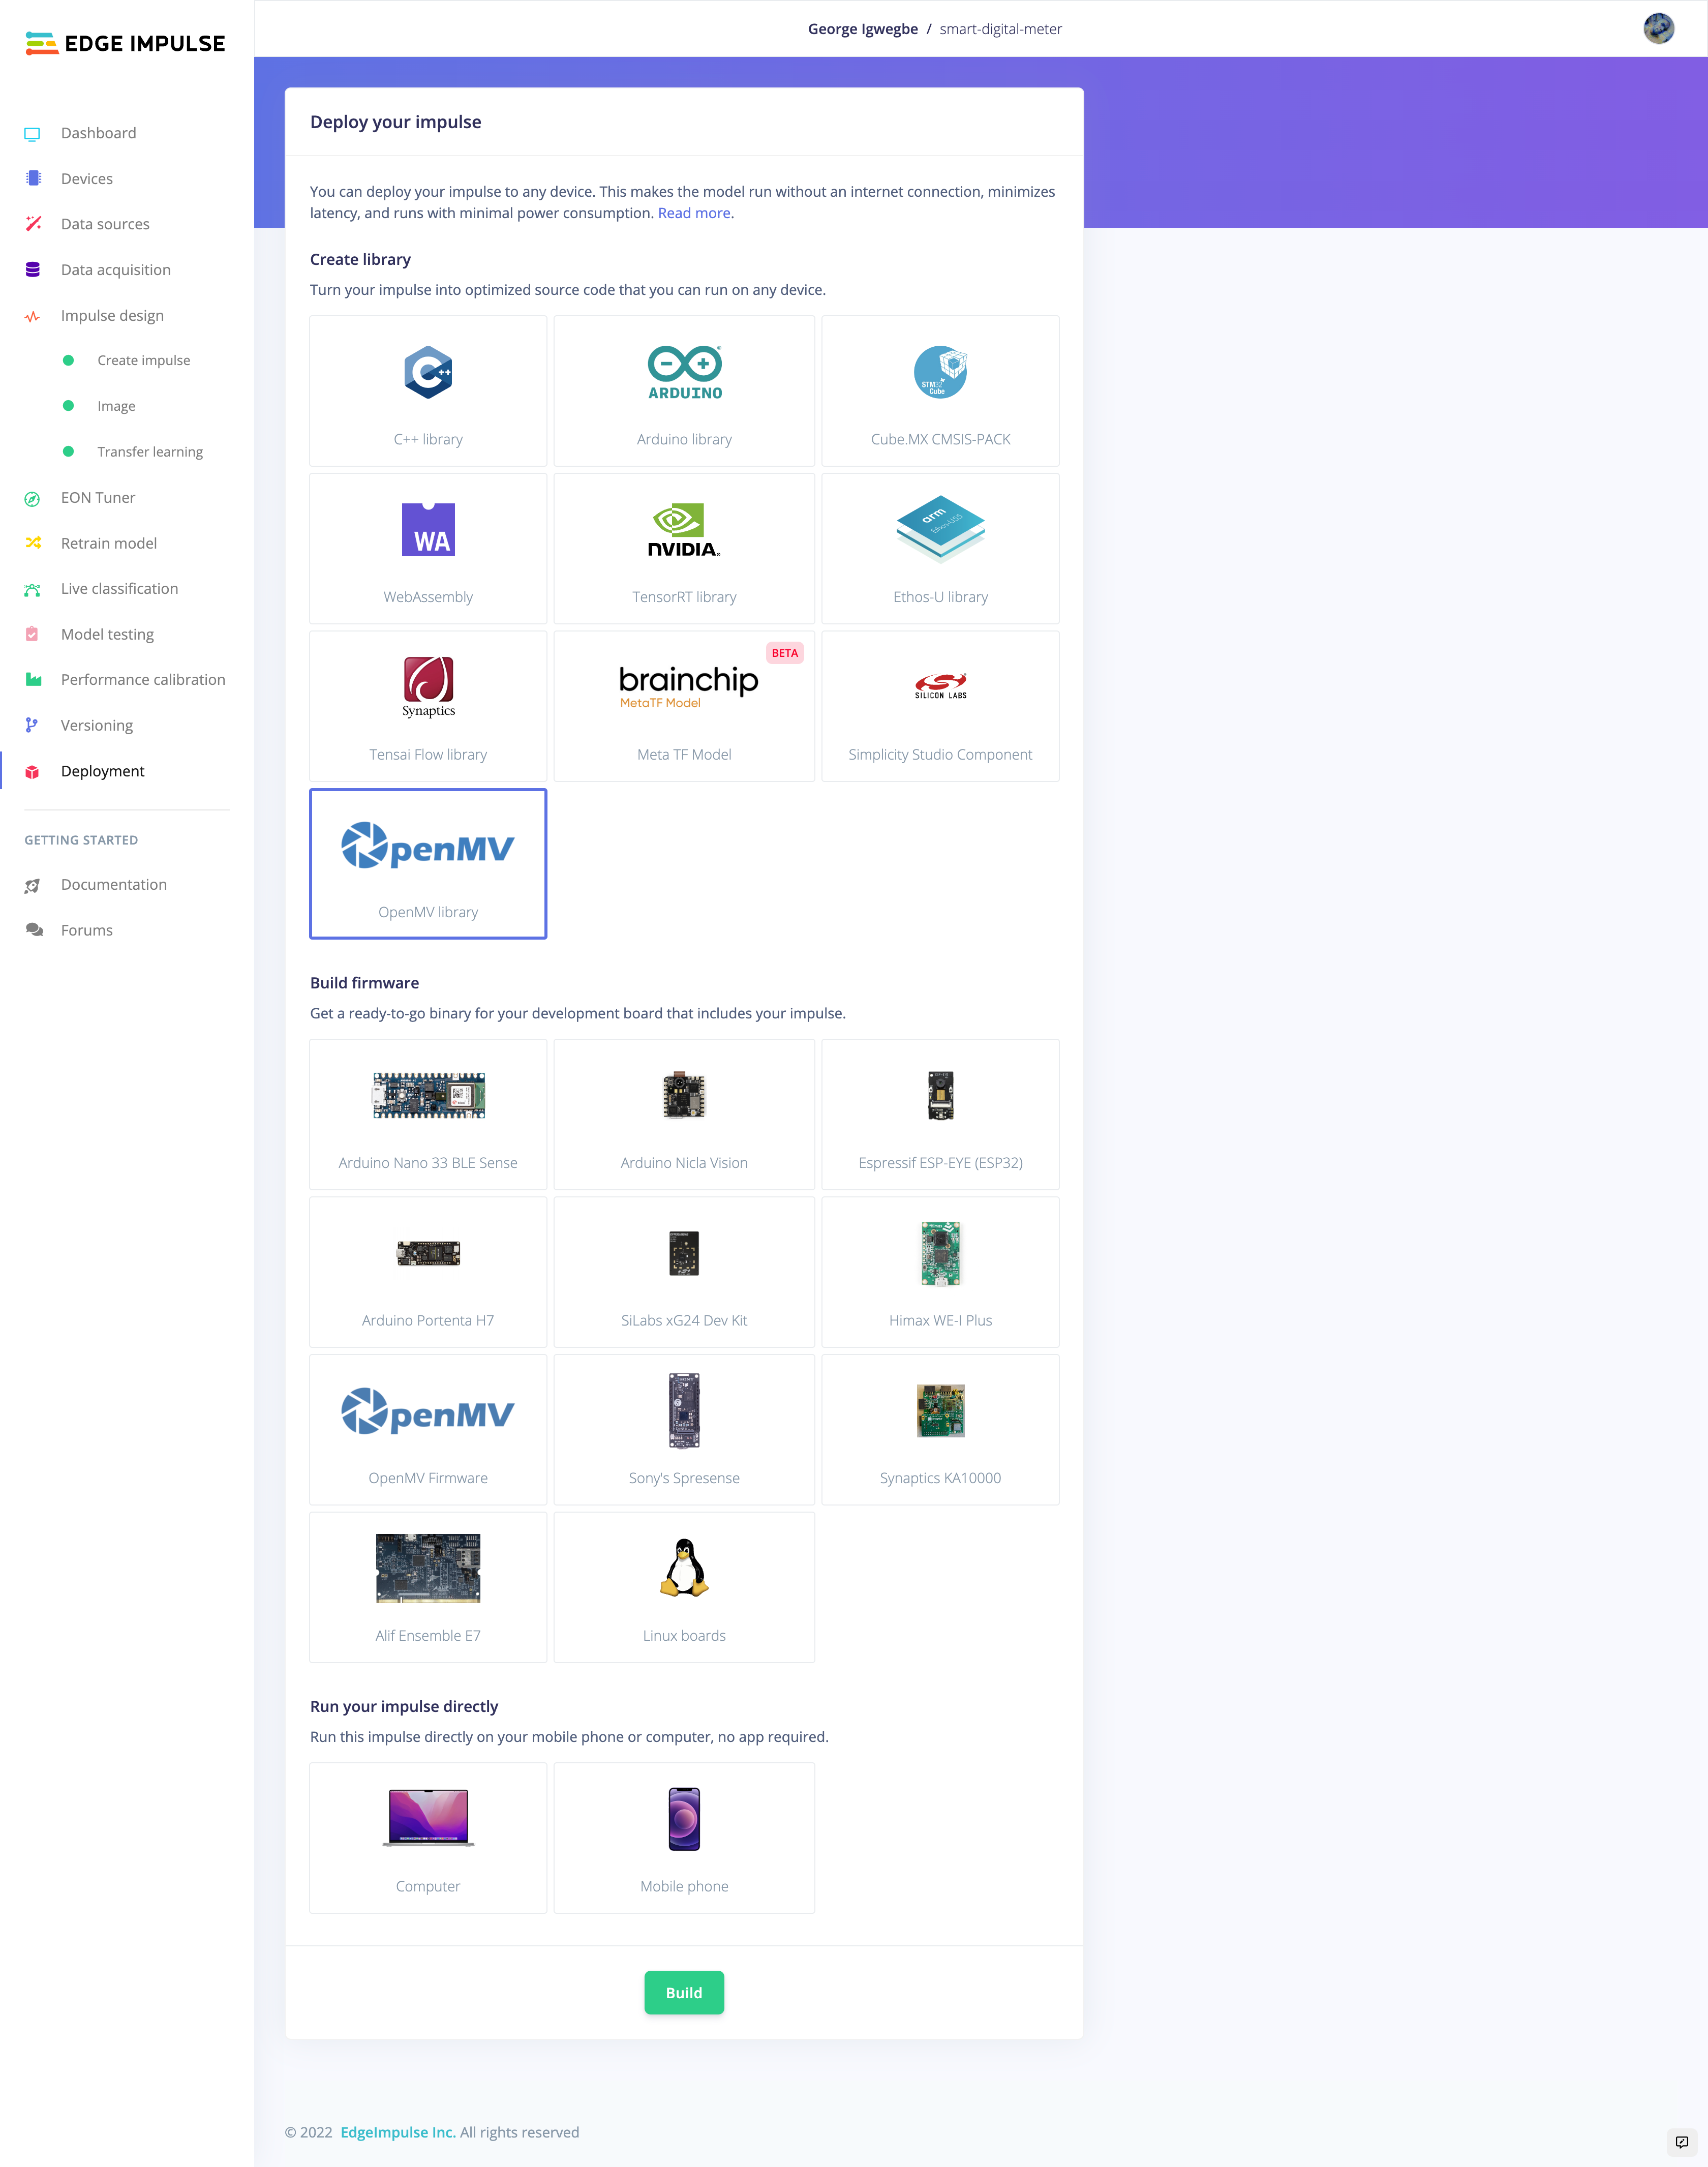Screen dimensions: 1708x2167
Task: Select the Linux boards penguin icon
Action: 684,1568
